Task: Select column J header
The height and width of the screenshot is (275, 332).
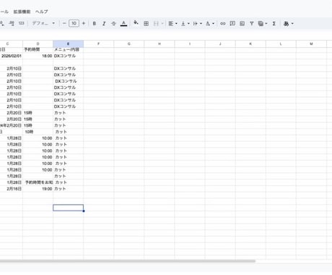Action: (x=220, y=43)
